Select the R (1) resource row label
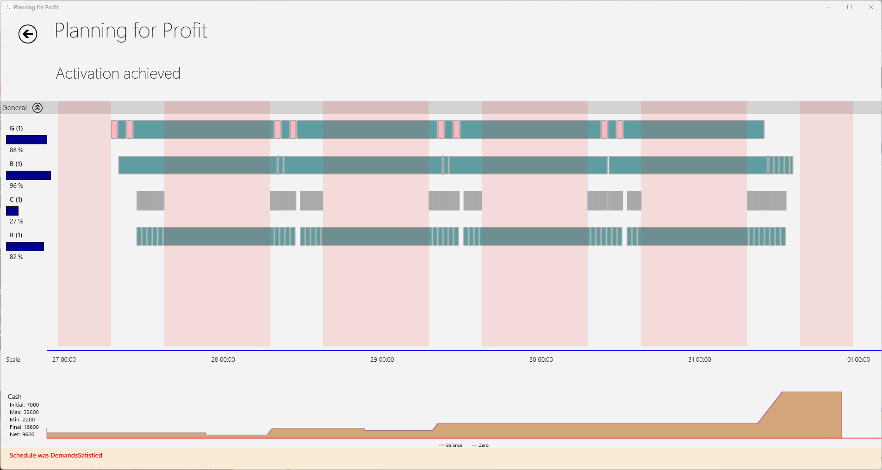Screen dimensions: 882x470 coord(16,235)
